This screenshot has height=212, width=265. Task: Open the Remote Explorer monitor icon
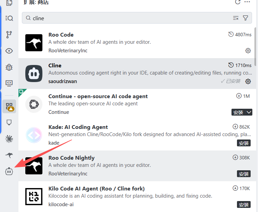9,83
